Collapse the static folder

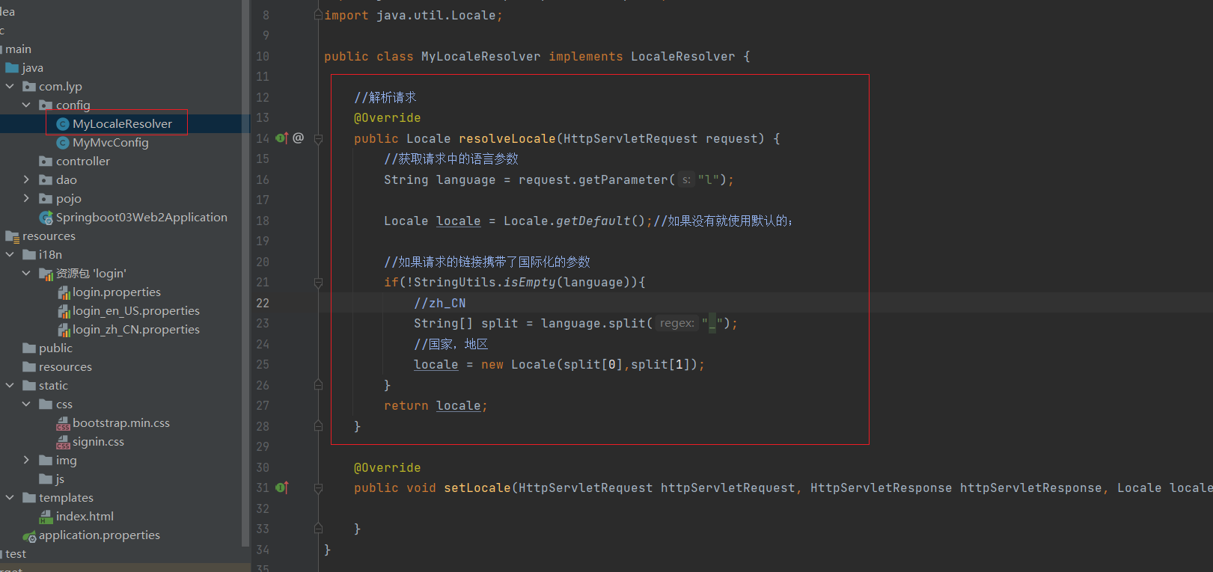coord(10,386)
